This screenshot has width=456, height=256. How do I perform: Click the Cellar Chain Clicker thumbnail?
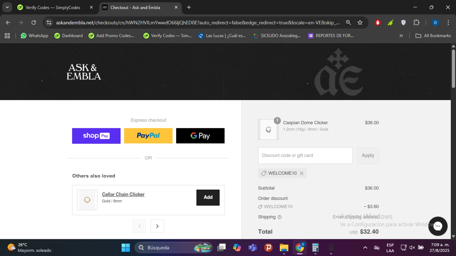pos(87,200)
